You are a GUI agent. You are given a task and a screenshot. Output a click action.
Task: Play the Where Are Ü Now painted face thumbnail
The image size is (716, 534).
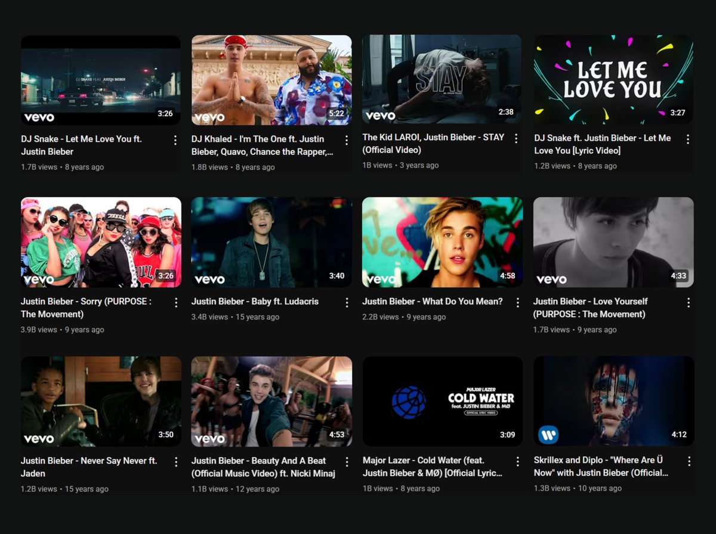click(x=614, y=401)
